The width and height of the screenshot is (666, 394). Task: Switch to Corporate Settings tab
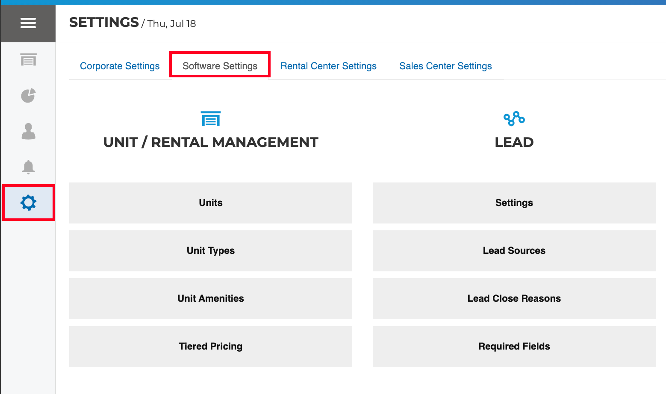pos(120,66)
